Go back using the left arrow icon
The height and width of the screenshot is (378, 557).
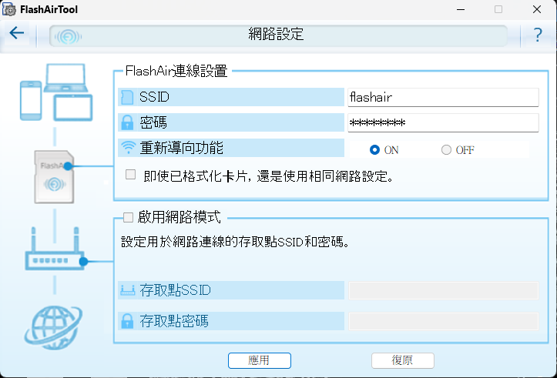[17, 33]
